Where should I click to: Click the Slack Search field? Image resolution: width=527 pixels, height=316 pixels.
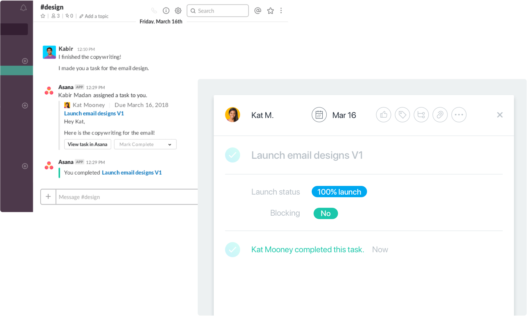[218, 11]
